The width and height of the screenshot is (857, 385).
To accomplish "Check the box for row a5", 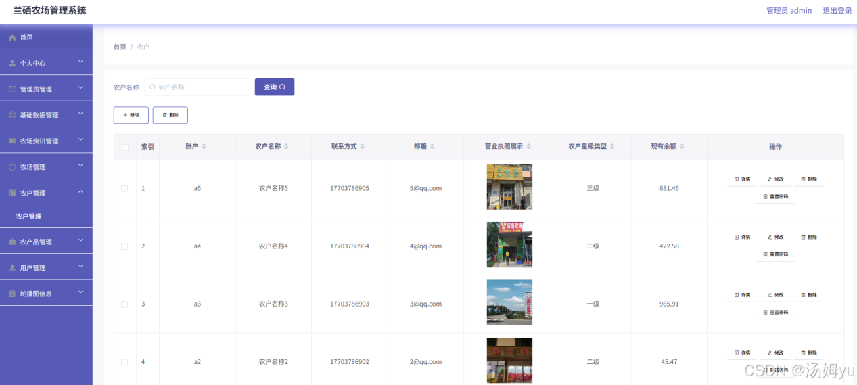I will pyautogui.click(x=124, y=188).
